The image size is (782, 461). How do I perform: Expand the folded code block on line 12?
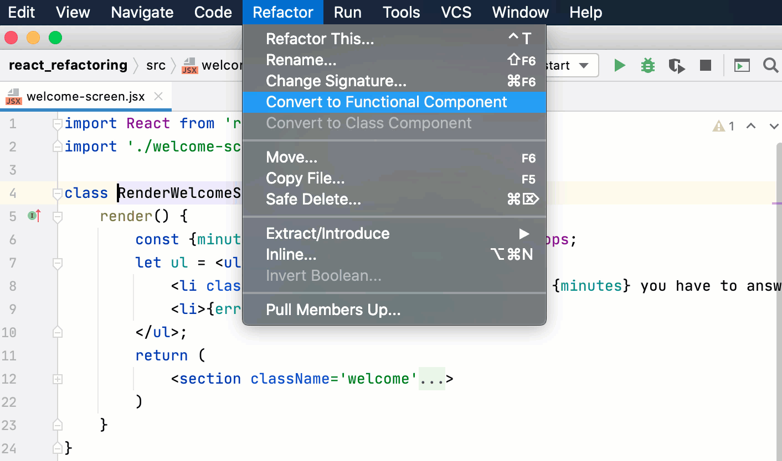(x=57, y=379)
